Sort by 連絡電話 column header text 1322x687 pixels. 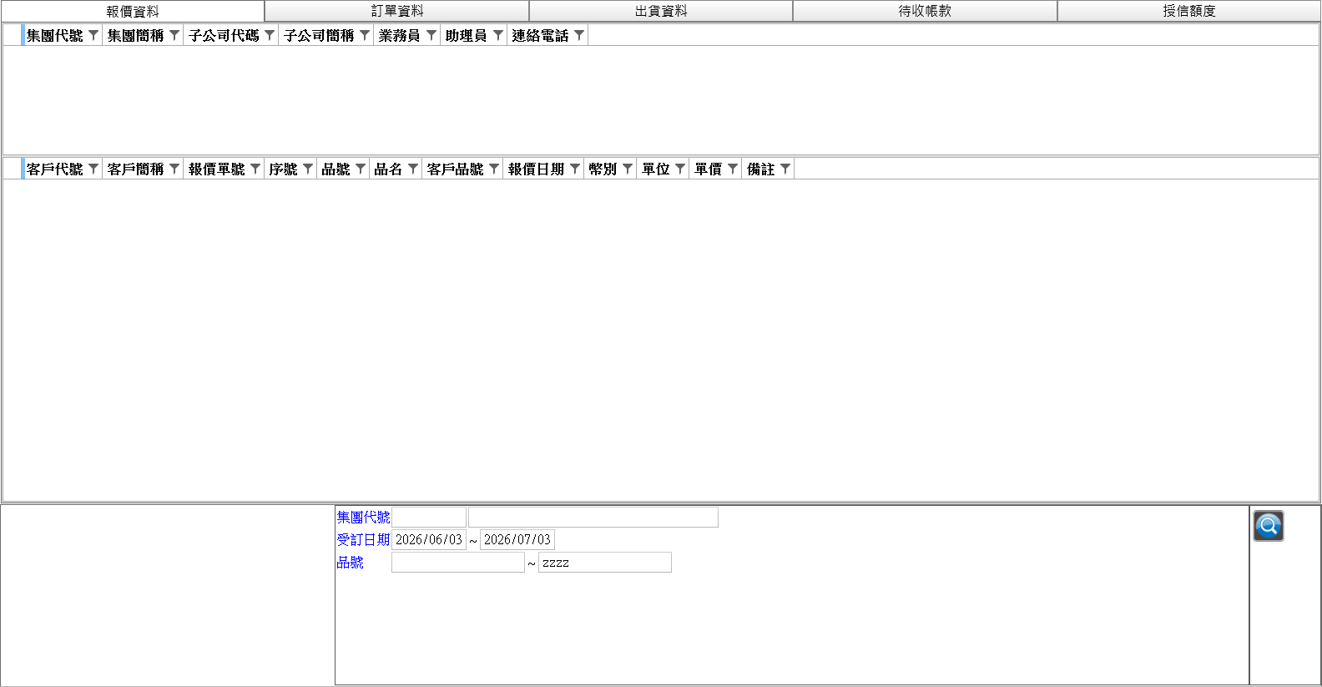[540, 35]
